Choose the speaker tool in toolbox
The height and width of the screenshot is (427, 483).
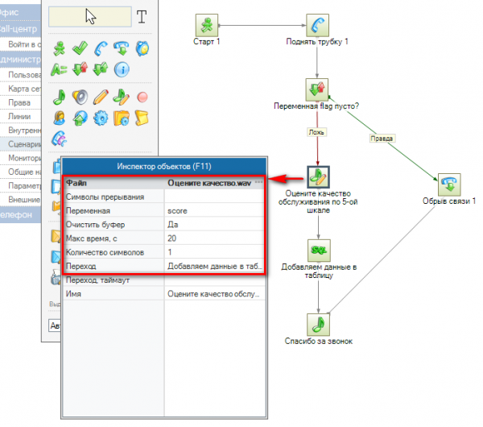tap(81, 97)
